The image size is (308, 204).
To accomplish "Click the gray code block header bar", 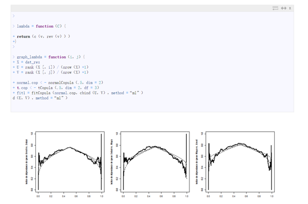I will click(x=152, y=8).
